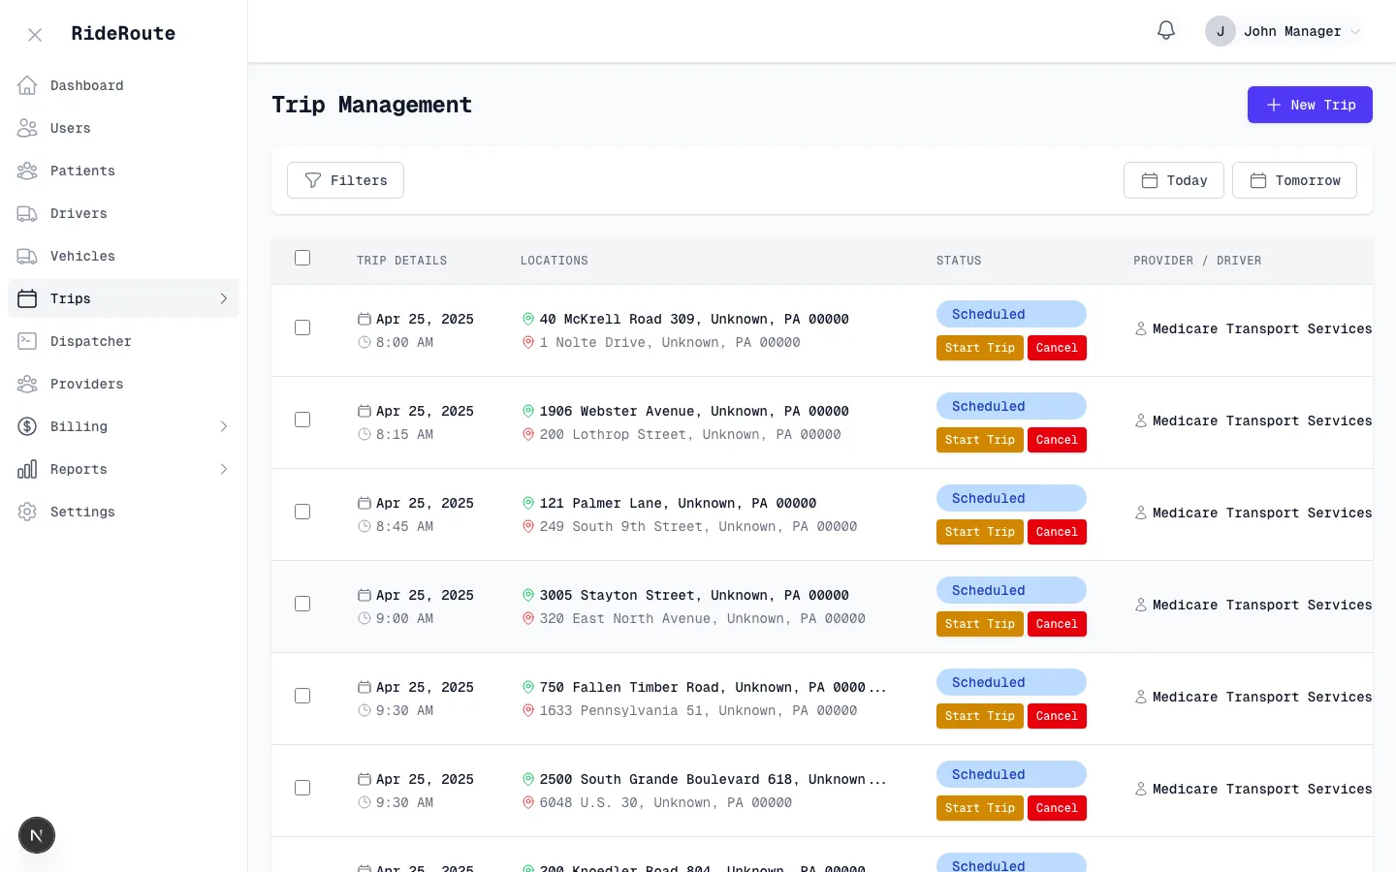Cancel the 121 Palmer Lane trip

pos(1057,532)
